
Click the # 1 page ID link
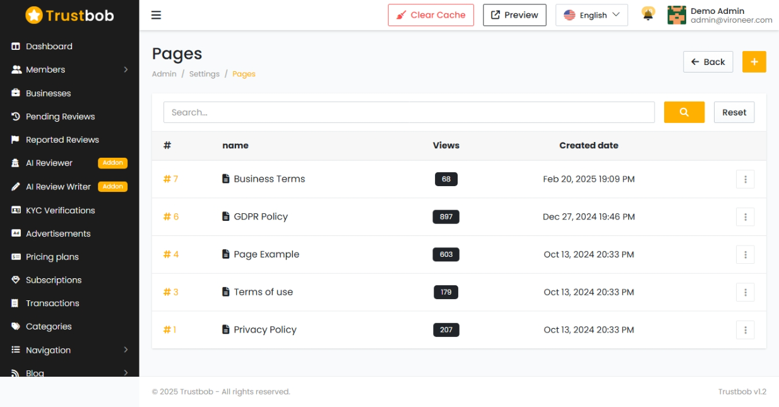(x=170, y=329)
